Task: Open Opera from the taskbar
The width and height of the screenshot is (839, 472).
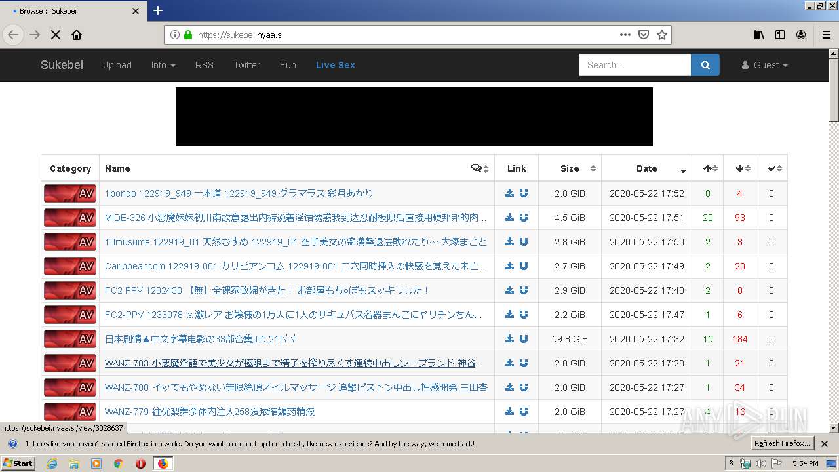Action: (x=140, y=463)
